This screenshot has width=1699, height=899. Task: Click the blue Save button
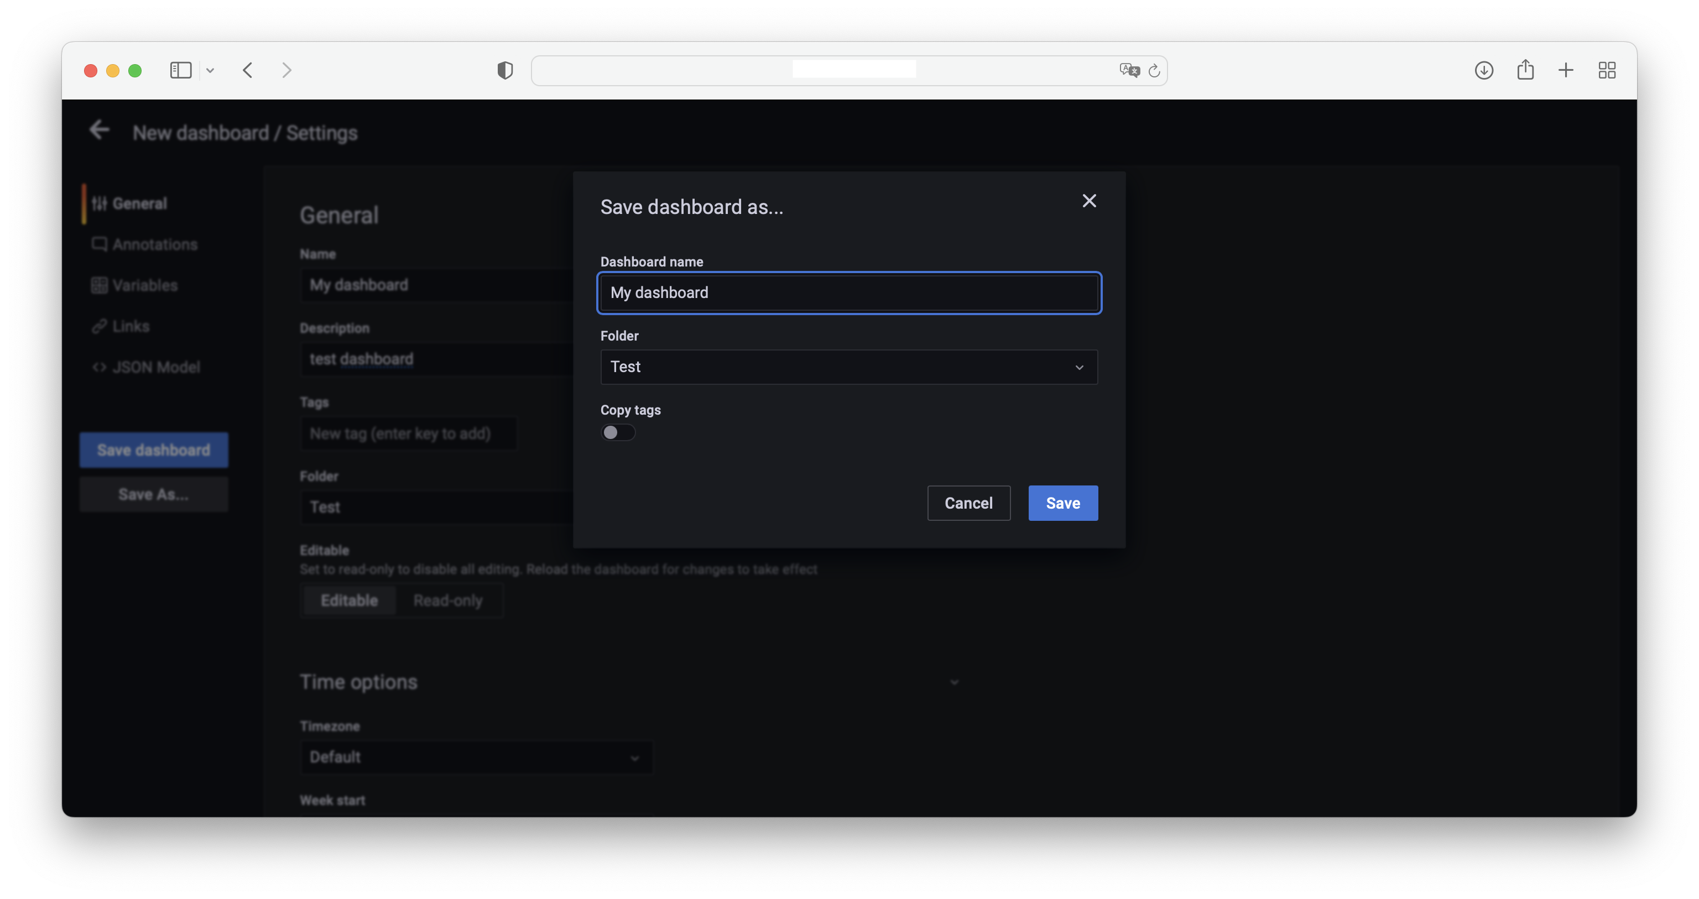[1062, 503]
